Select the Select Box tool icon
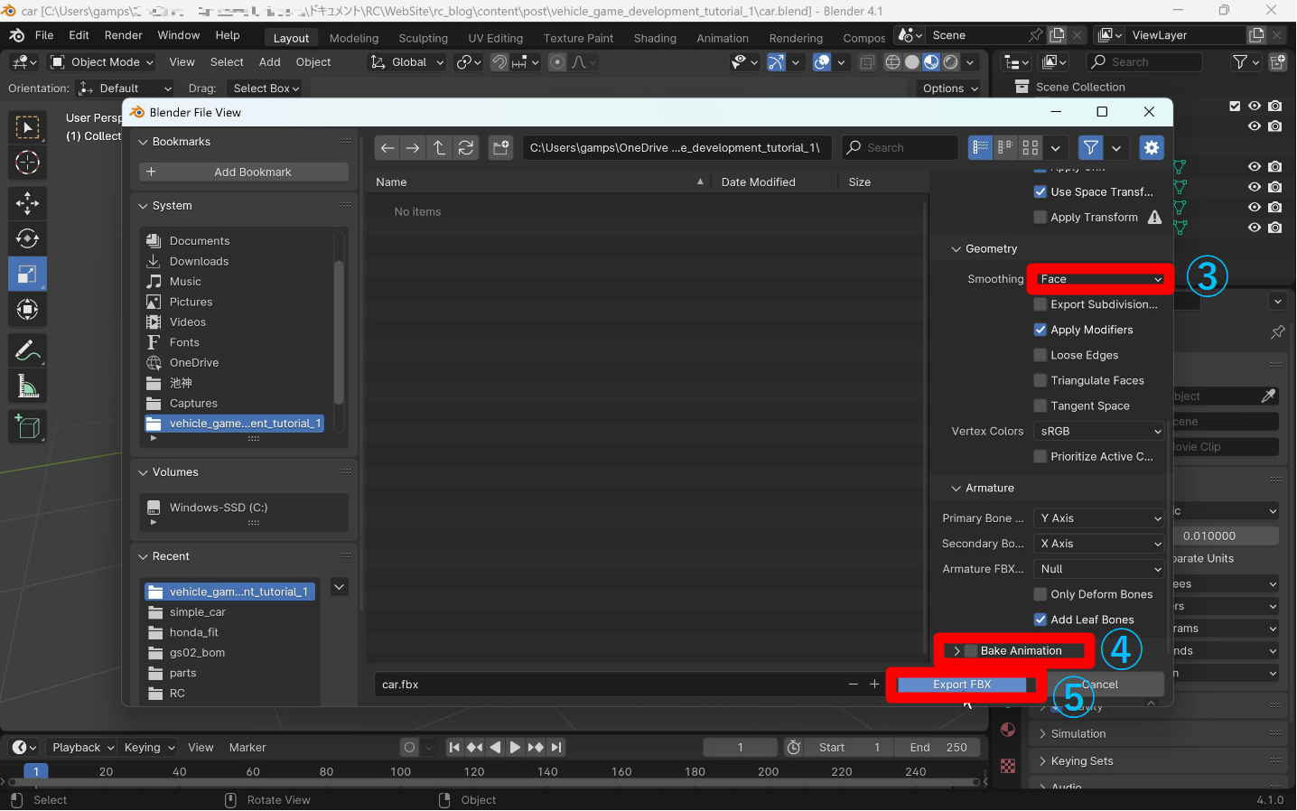Image resolution: width=1297 pixels, height=811 pixels. pos(27,127)
